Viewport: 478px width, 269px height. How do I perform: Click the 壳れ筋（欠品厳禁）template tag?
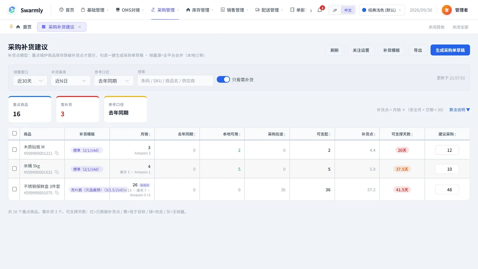tap(98, 190)
